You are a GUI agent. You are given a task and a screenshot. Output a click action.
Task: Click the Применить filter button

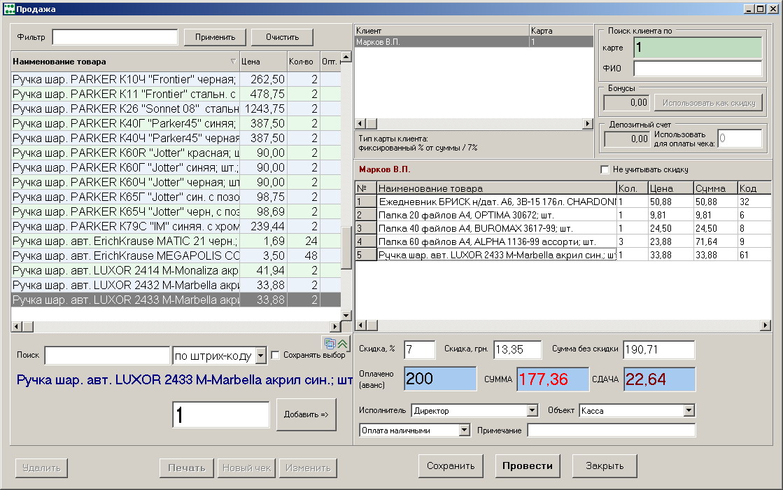[x=215, y=37]
